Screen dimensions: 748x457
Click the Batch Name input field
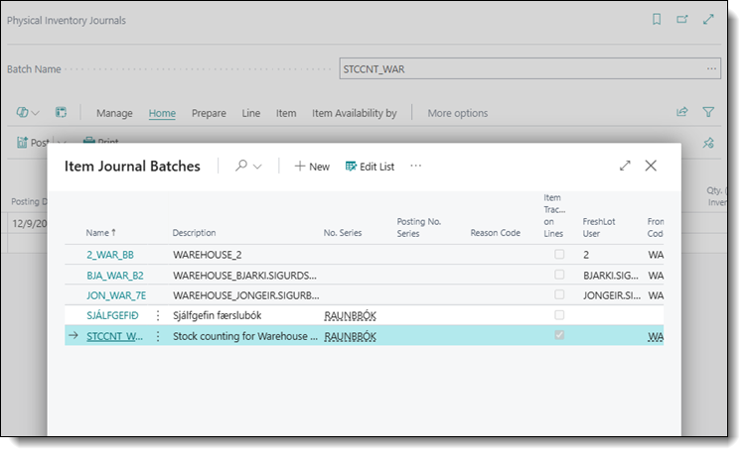530,68
